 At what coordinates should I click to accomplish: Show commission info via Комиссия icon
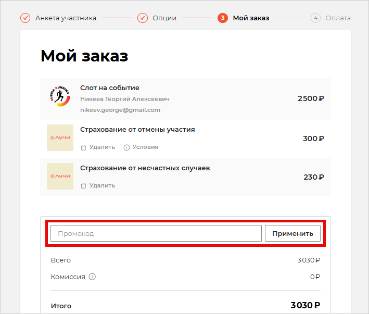tap(92, 277)
